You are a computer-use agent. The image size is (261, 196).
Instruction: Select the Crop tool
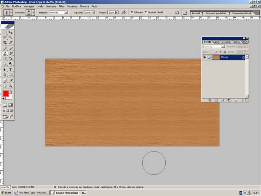click(5, 43)
